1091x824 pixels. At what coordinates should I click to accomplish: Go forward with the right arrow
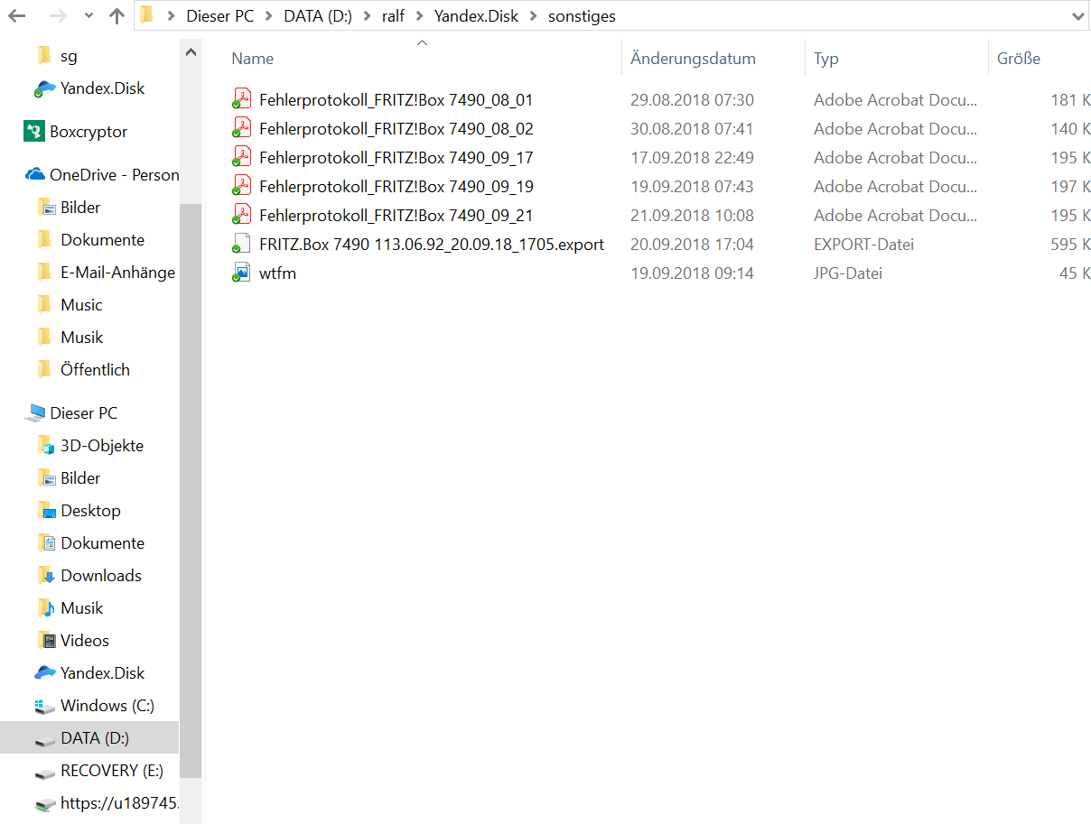click(x=57, y=16)
